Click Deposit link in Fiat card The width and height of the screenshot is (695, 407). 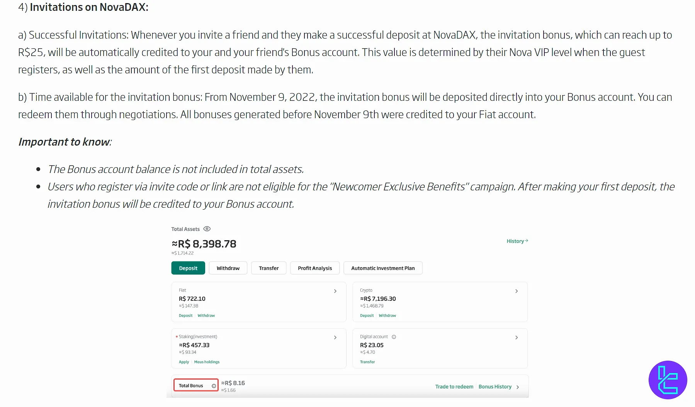pyautogui.click(x=185, y=315)
